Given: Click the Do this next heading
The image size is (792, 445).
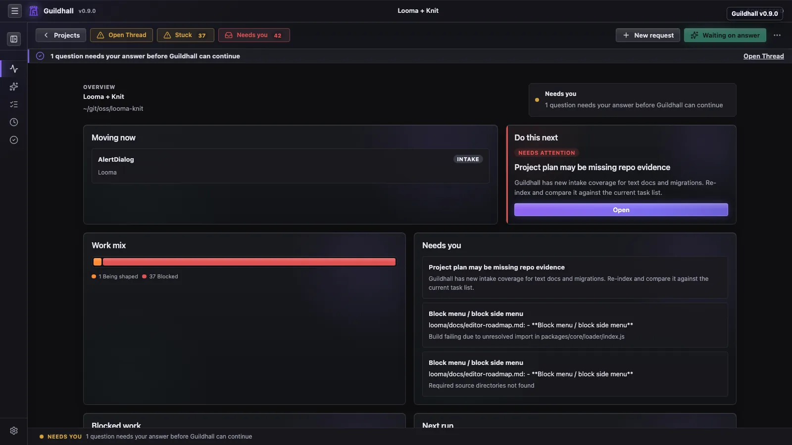Looking at the screenshot, I should pos(536,137).
